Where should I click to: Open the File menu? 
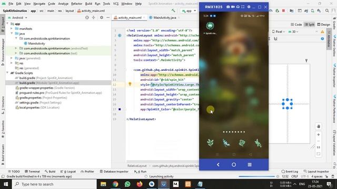pos(11,4)
